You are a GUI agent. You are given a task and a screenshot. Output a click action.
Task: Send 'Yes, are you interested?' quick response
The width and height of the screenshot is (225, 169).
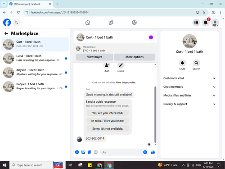point(108,113)
